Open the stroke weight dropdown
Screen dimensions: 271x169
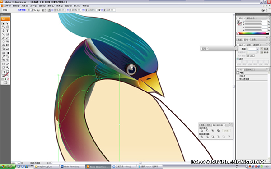pos(257,49)
